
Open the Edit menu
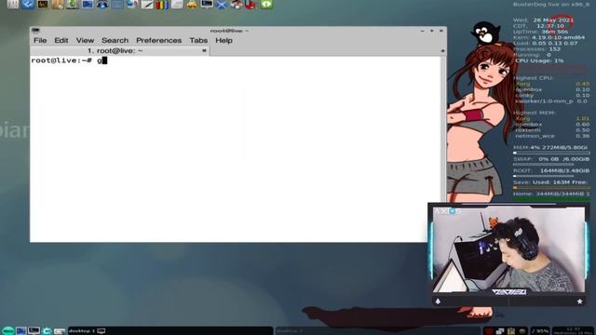61,40
